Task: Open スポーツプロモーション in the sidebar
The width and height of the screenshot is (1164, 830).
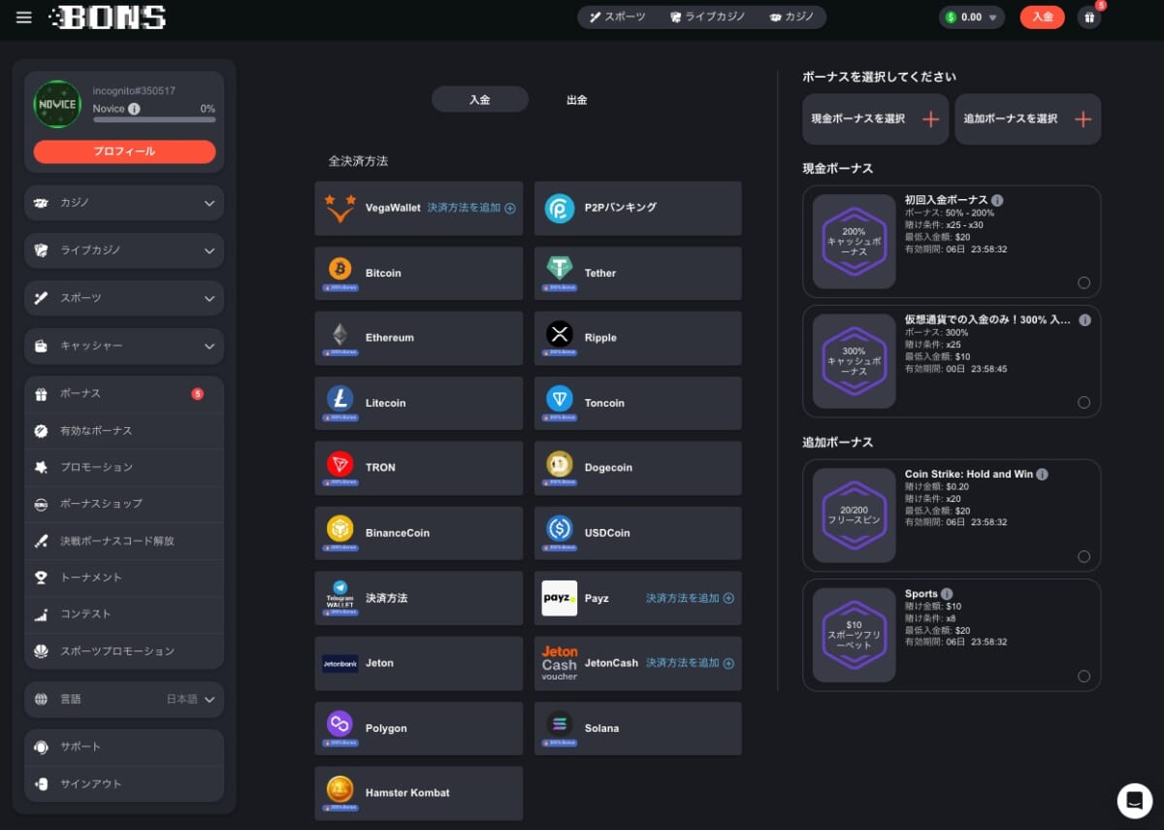Action: 124,651
